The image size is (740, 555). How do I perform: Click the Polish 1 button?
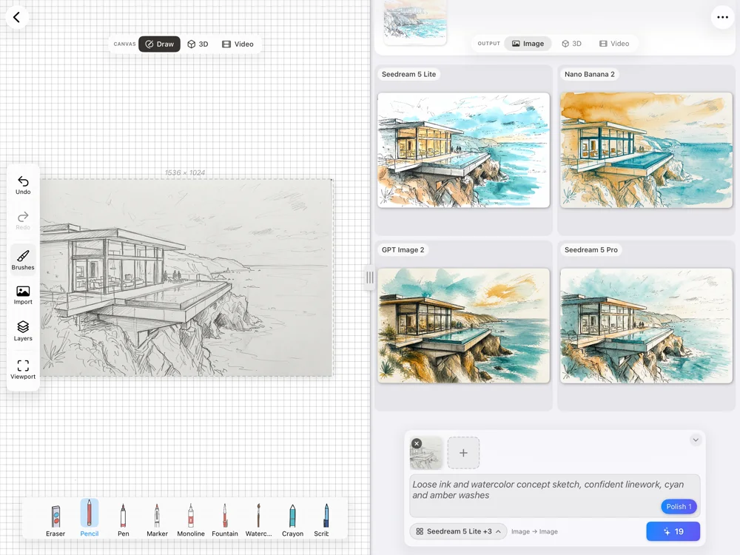[679, 506]
